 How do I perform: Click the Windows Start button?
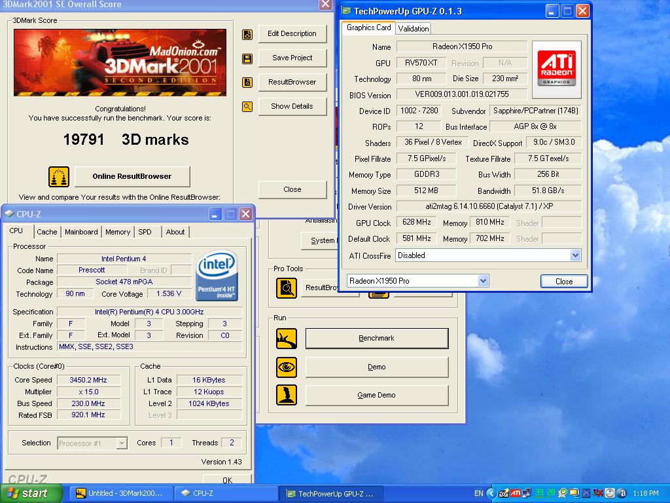tap(31, 493)
